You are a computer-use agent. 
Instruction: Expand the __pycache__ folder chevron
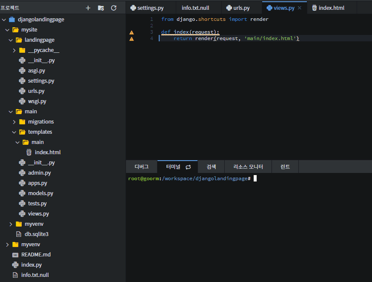click(x=14, y=50)
